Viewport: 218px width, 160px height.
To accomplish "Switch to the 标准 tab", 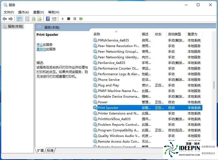I will pyautogui.click(x=50, y=151).
